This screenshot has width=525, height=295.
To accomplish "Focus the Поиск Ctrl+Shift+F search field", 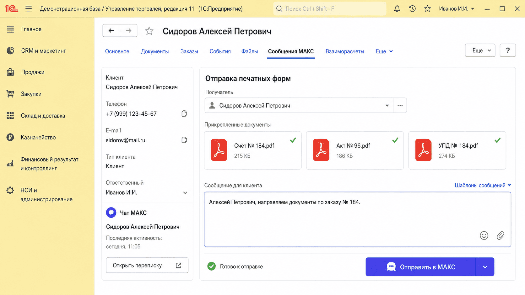I will pyautogui.click(x=330, y=8).
